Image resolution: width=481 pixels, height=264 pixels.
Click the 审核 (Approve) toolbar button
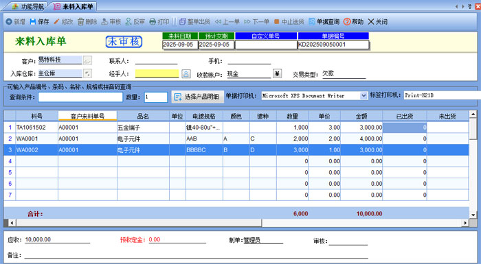[x=111, y=22]
